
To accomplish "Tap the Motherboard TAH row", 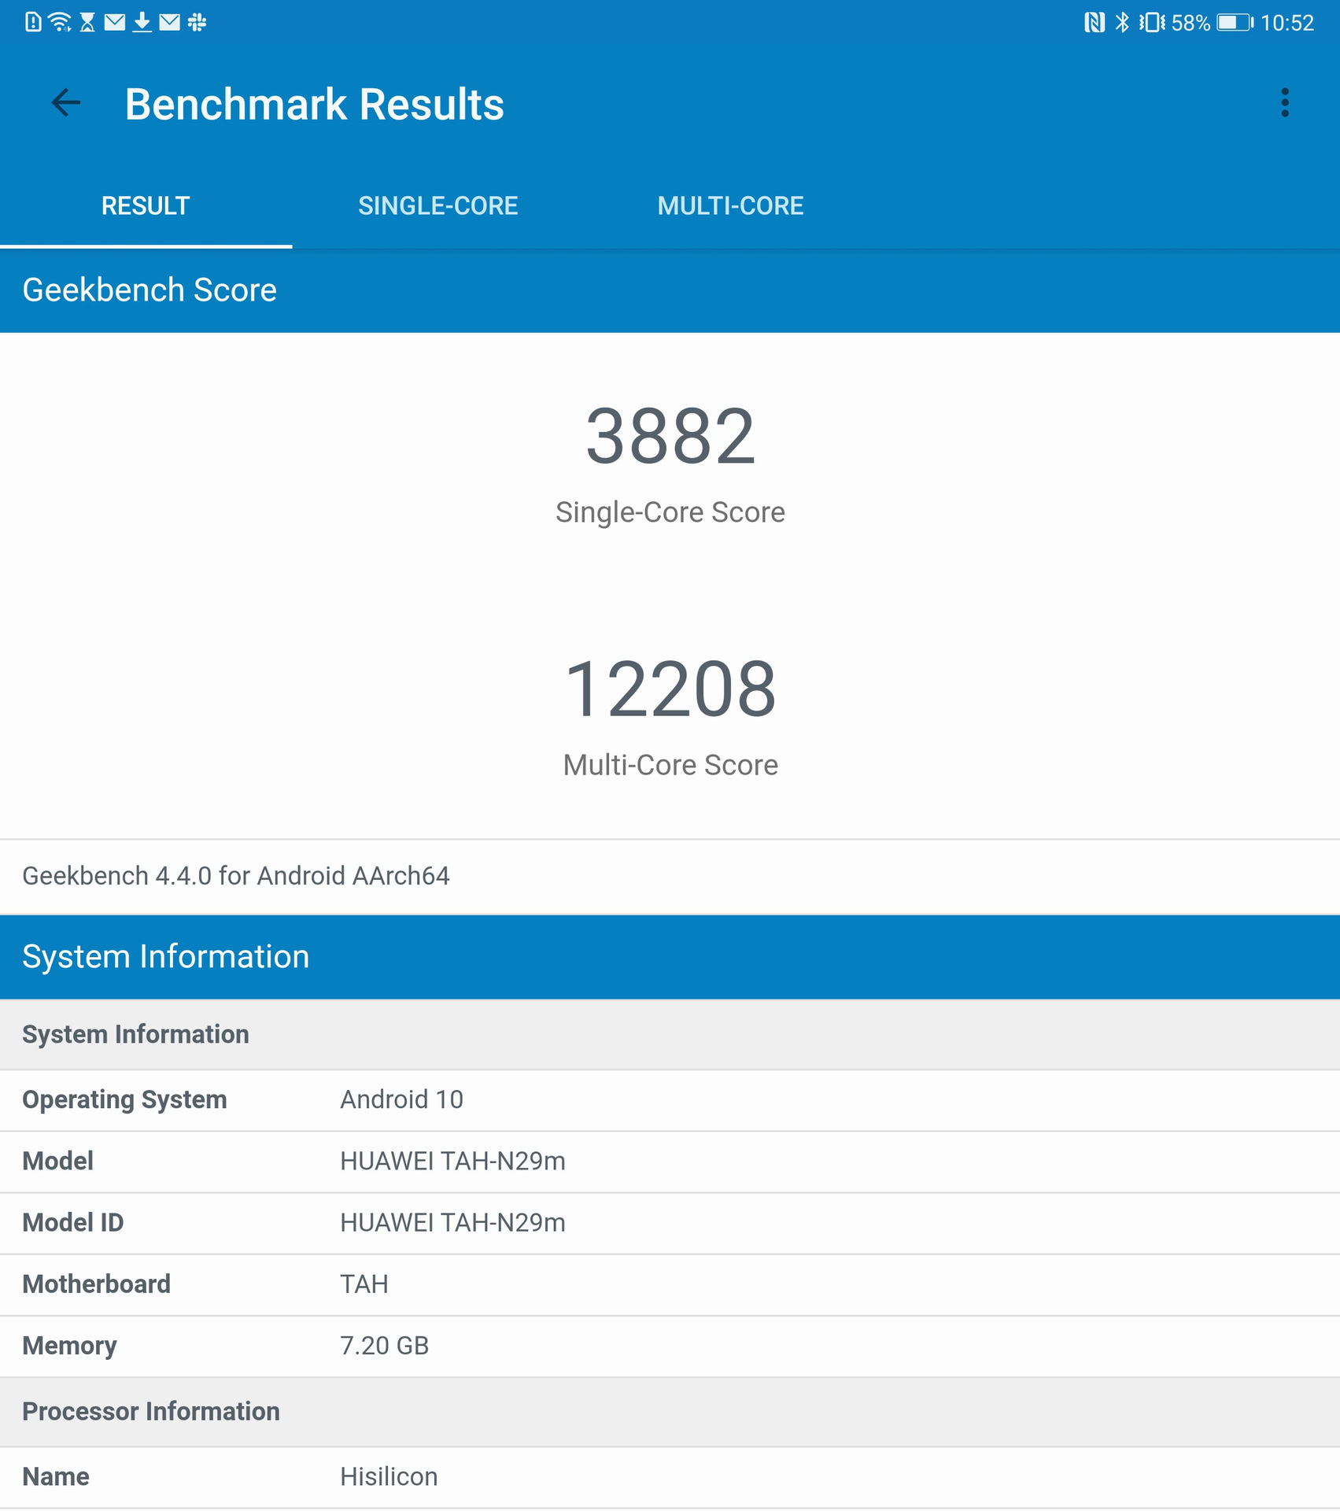I will click(x=670, y=1284).
